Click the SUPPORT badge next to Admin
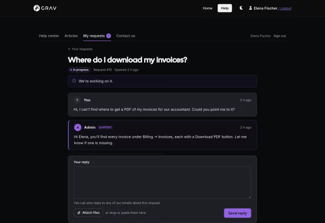The height and width of the screenshot is (223, 325). click(x=105, y=127)
